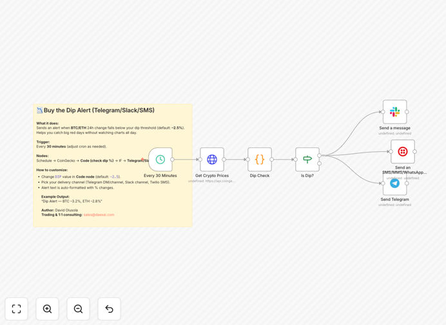Select the Slack Send a message node

(x=395, y=112)
